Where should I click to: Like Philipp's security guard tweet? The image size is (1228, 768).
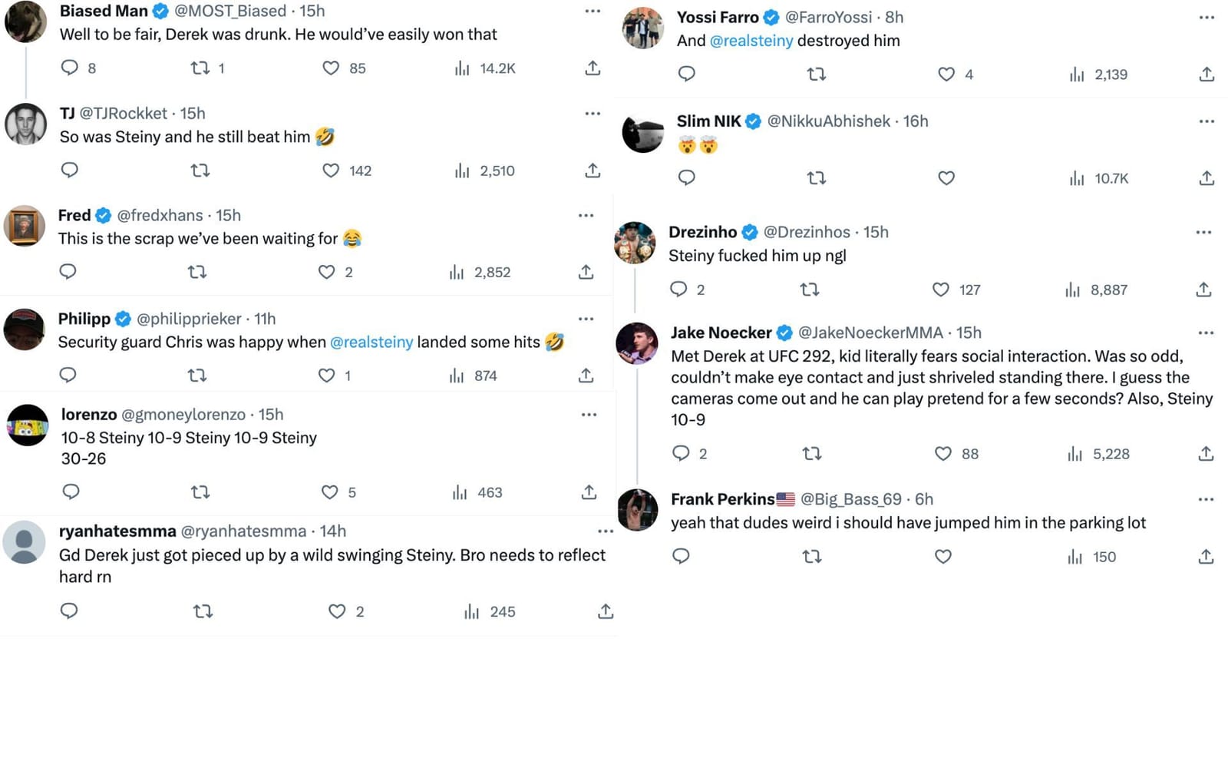(x=327, y=376)
